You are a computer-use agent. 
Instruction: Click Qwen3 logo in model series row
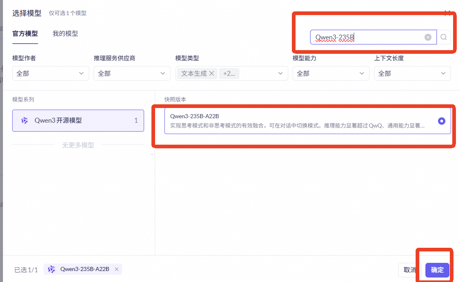click(25, 121)
